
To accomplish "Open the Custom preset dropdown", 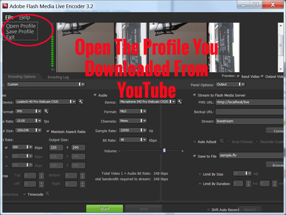I will pos(46,84).
